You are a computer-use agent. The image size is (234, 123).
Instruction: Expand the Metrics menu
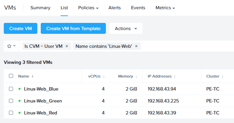tap(165, 8)
